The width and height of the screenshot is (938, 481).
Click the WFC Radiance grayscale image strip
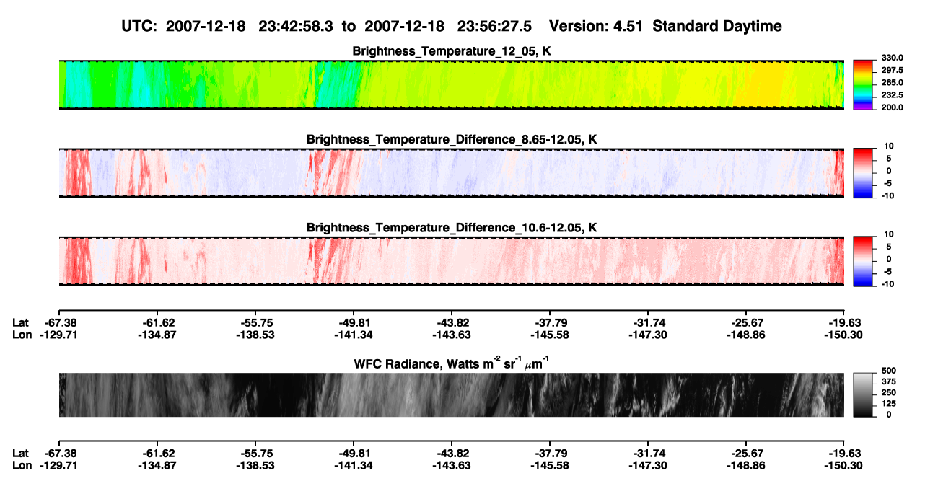(451, 394)
